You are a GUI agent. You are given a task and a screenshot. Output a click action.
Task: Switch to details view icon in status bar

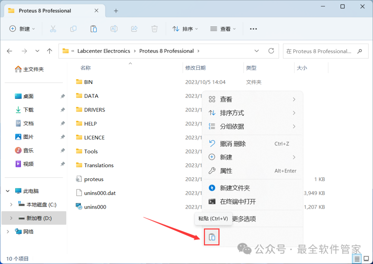(x=357, y=259)
